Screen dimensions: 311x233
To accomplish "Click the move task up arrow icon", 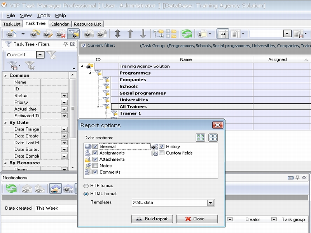I will click(x=130, y=34).
